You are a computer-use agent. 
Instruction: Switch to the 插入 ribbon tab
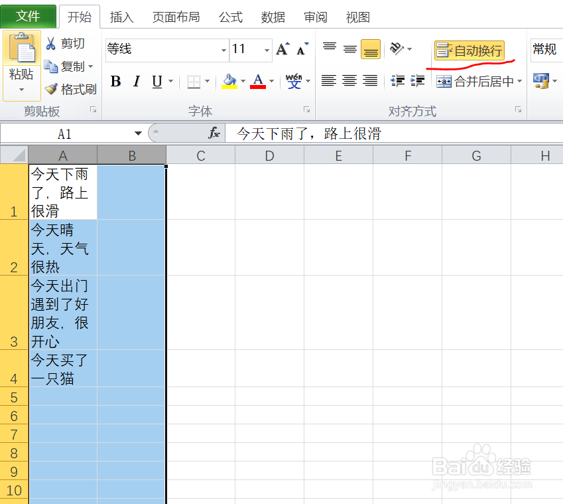click(121, 17)
